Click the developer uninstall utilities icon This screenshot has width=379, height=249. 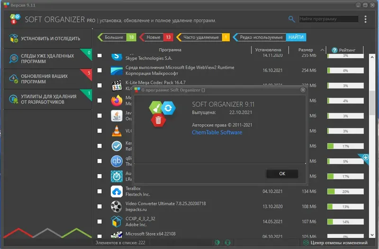[14, 99]
